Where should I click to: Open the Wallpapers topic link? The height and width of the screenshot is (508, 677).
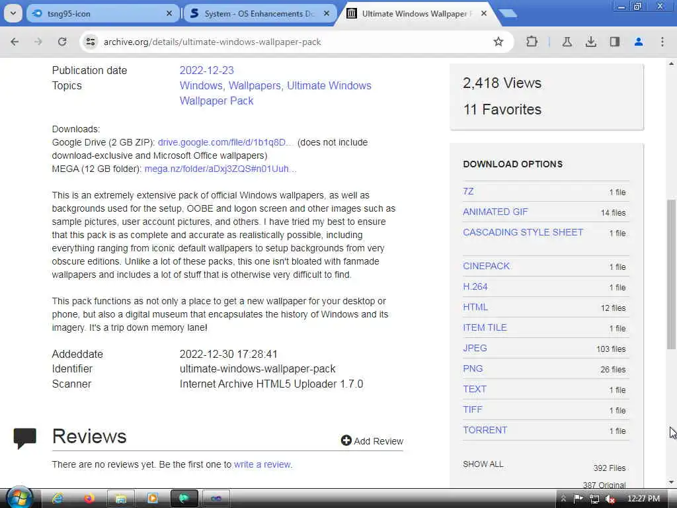(x=255, y=85)
